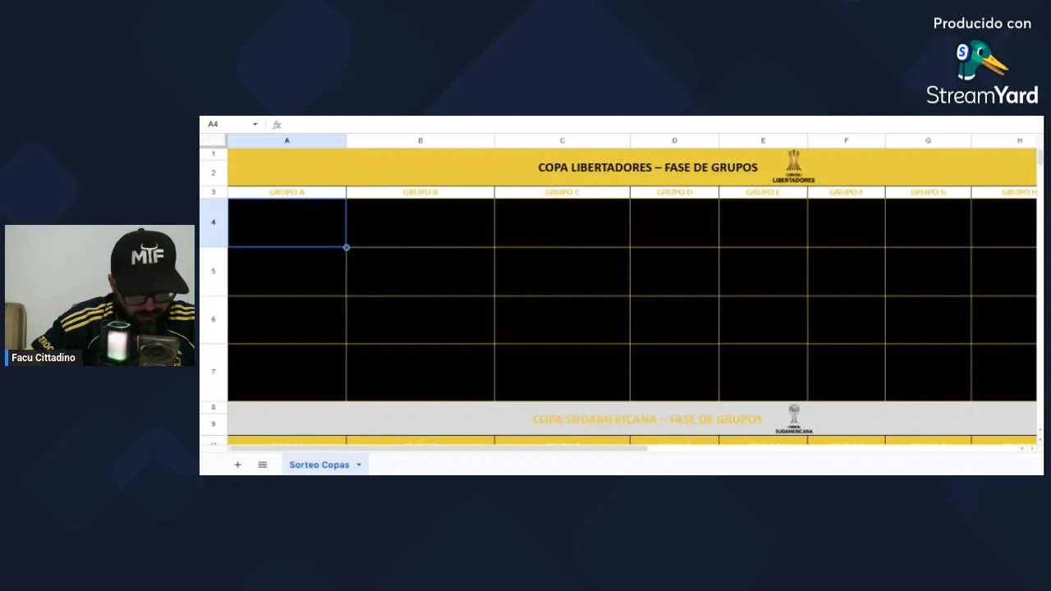Click the fx function icon
This screenshot has width=1051, height=591.
coord(277,125)
